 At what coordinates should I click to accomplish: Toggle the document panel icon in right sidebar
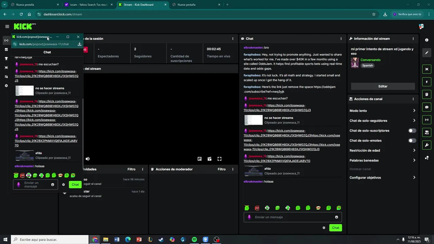click(x=427, y=94)
